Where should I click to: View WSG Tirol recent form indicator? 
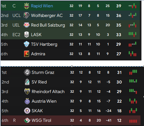133,121
